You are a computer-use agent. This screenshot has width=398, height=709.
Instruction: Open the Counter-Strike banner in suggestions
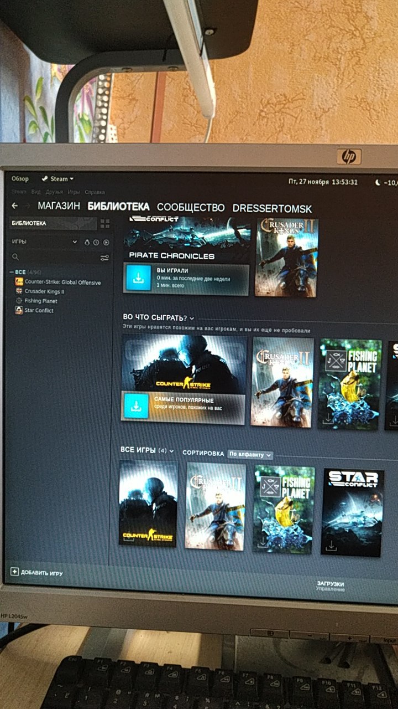click(184, 364)
